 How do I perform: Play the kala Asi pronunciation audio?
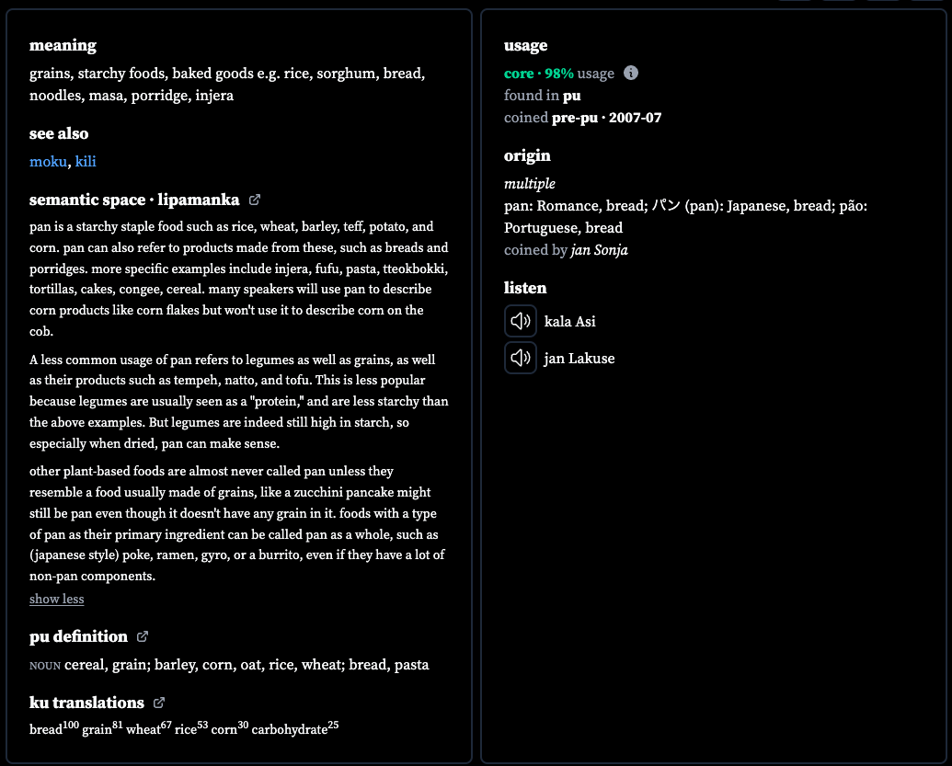tap(521, 321)
